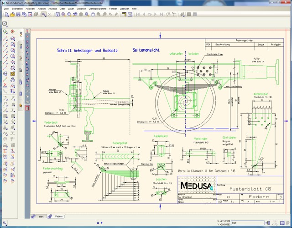The height and width of the screenshot is (228, 292).
Task: Click the redo arrow icon
Action: coord(116,15)
